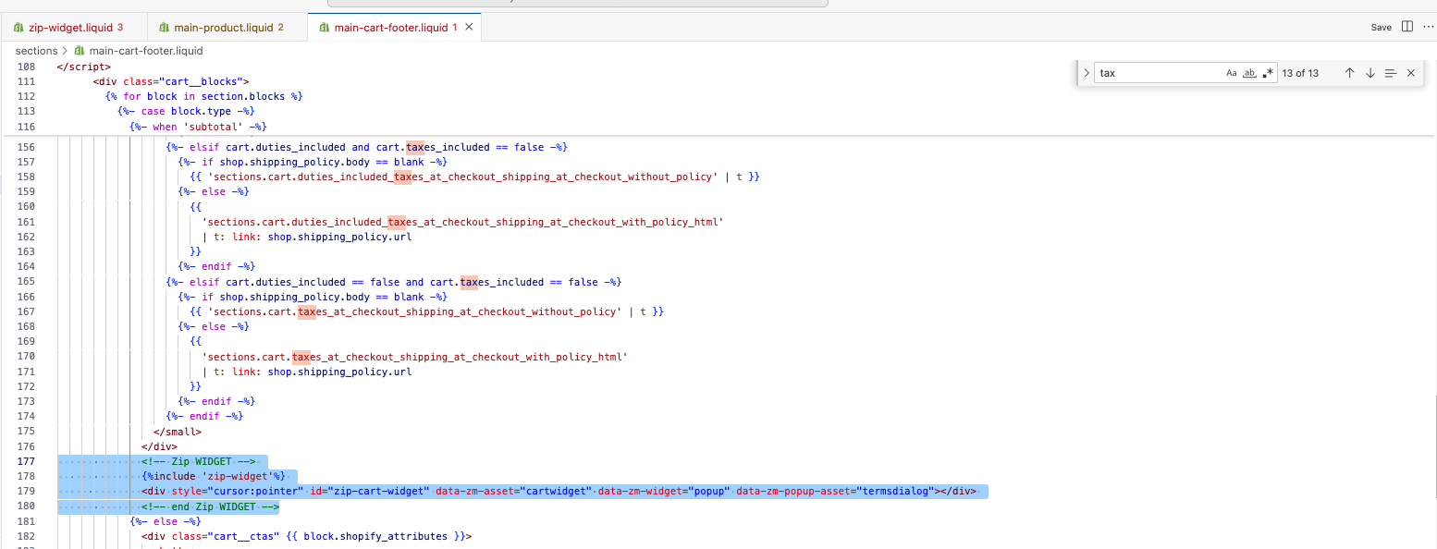Switch to the main-product.liquid tab
The image size is (1437, 549).
point(227,28)
